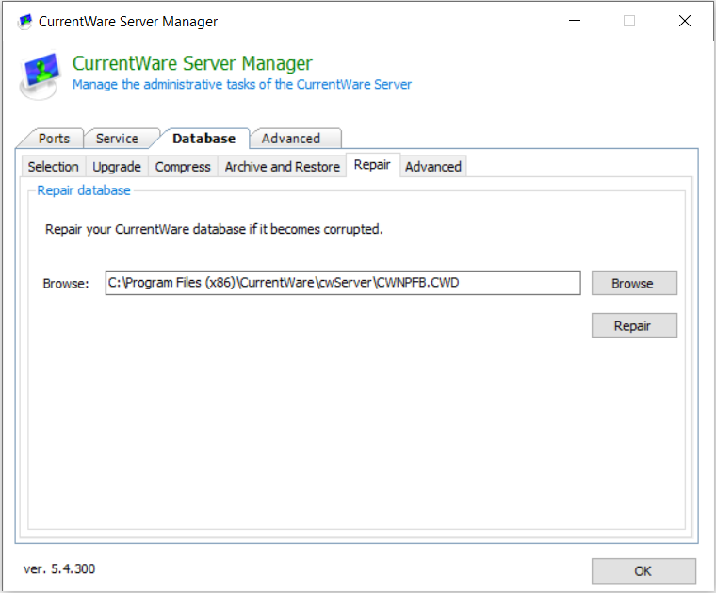
Task: Click the Repair button
Action: pyautogui.click(x=634, y=326)
